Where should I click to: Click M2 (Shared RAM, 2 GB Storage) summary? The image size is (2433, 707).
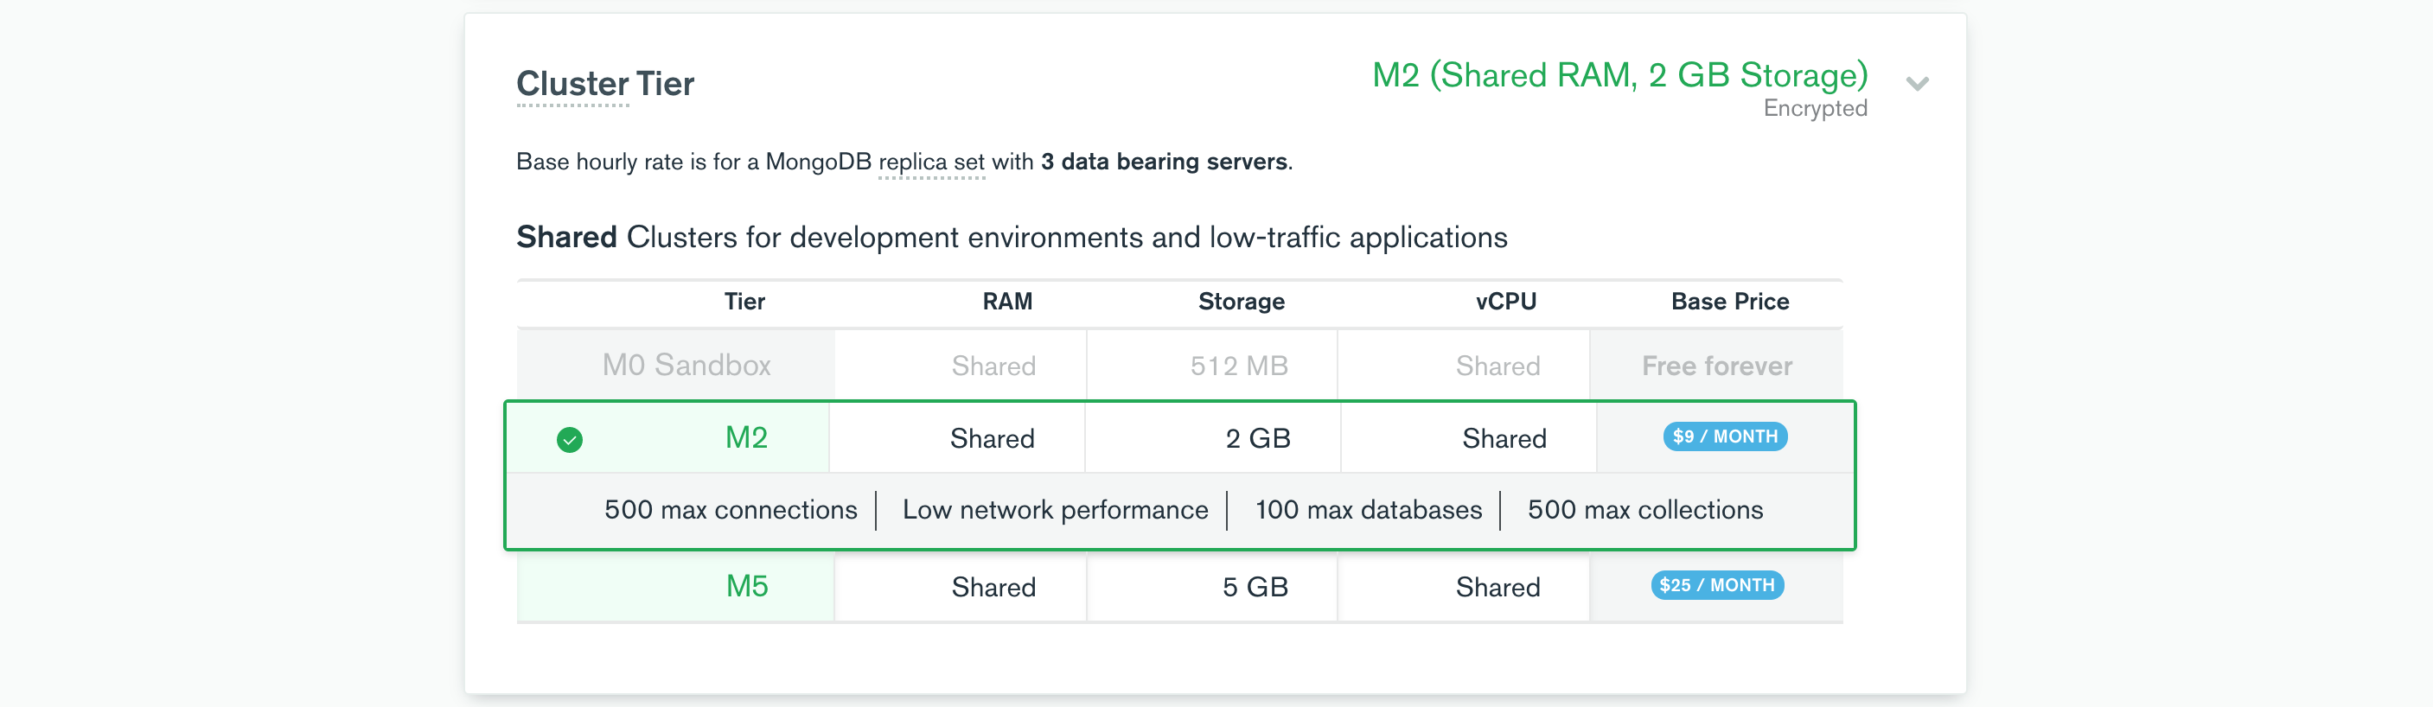[1619, 74]
